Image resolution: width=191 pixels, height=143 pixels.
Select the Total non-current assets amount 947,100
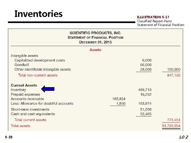173,75
